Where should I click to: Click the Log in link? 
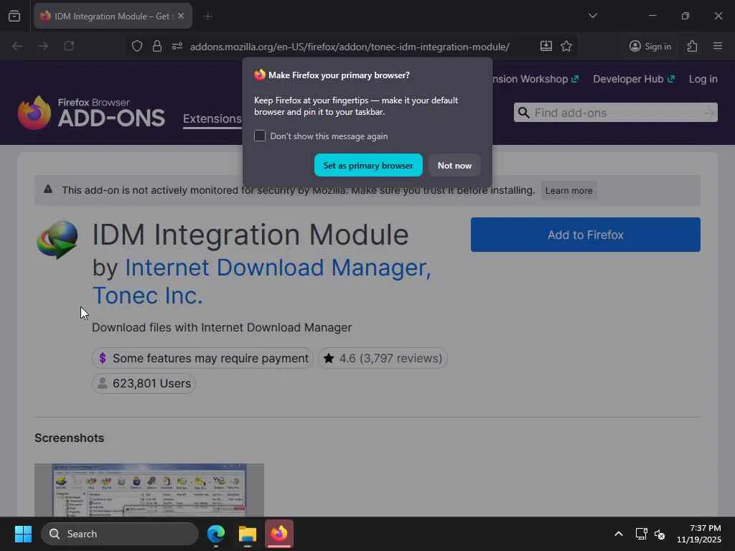coord(703,79)
